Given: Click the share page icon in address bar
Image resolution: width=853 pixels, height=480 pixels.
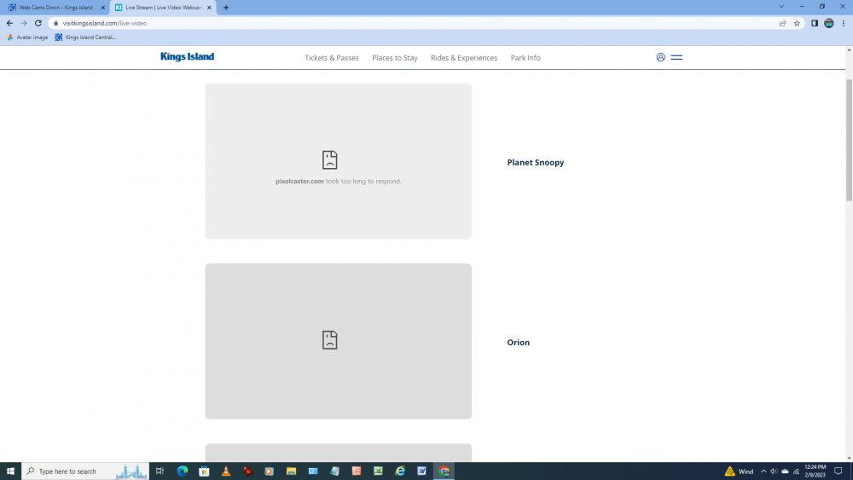Looking at the screenshot, I should [x=782, y=23].
